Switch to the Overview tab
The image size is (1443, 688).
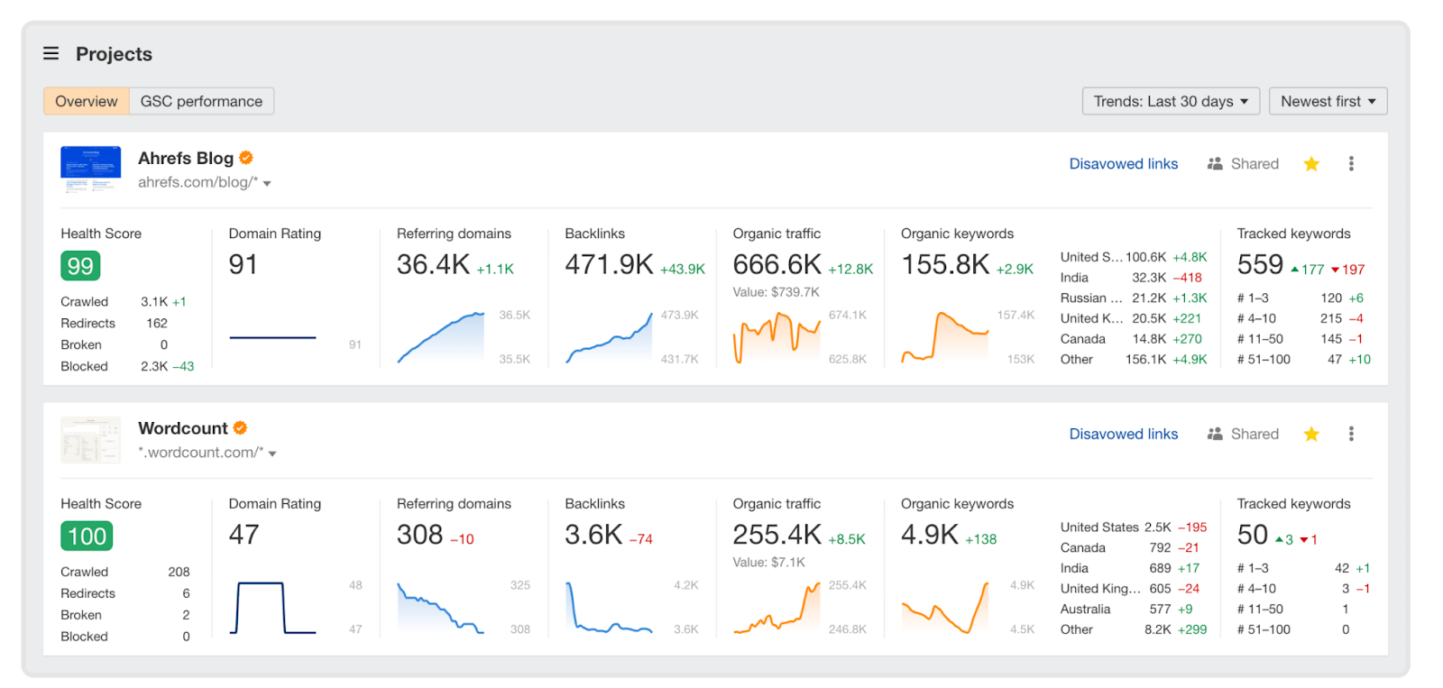click(x=87, y=101)
